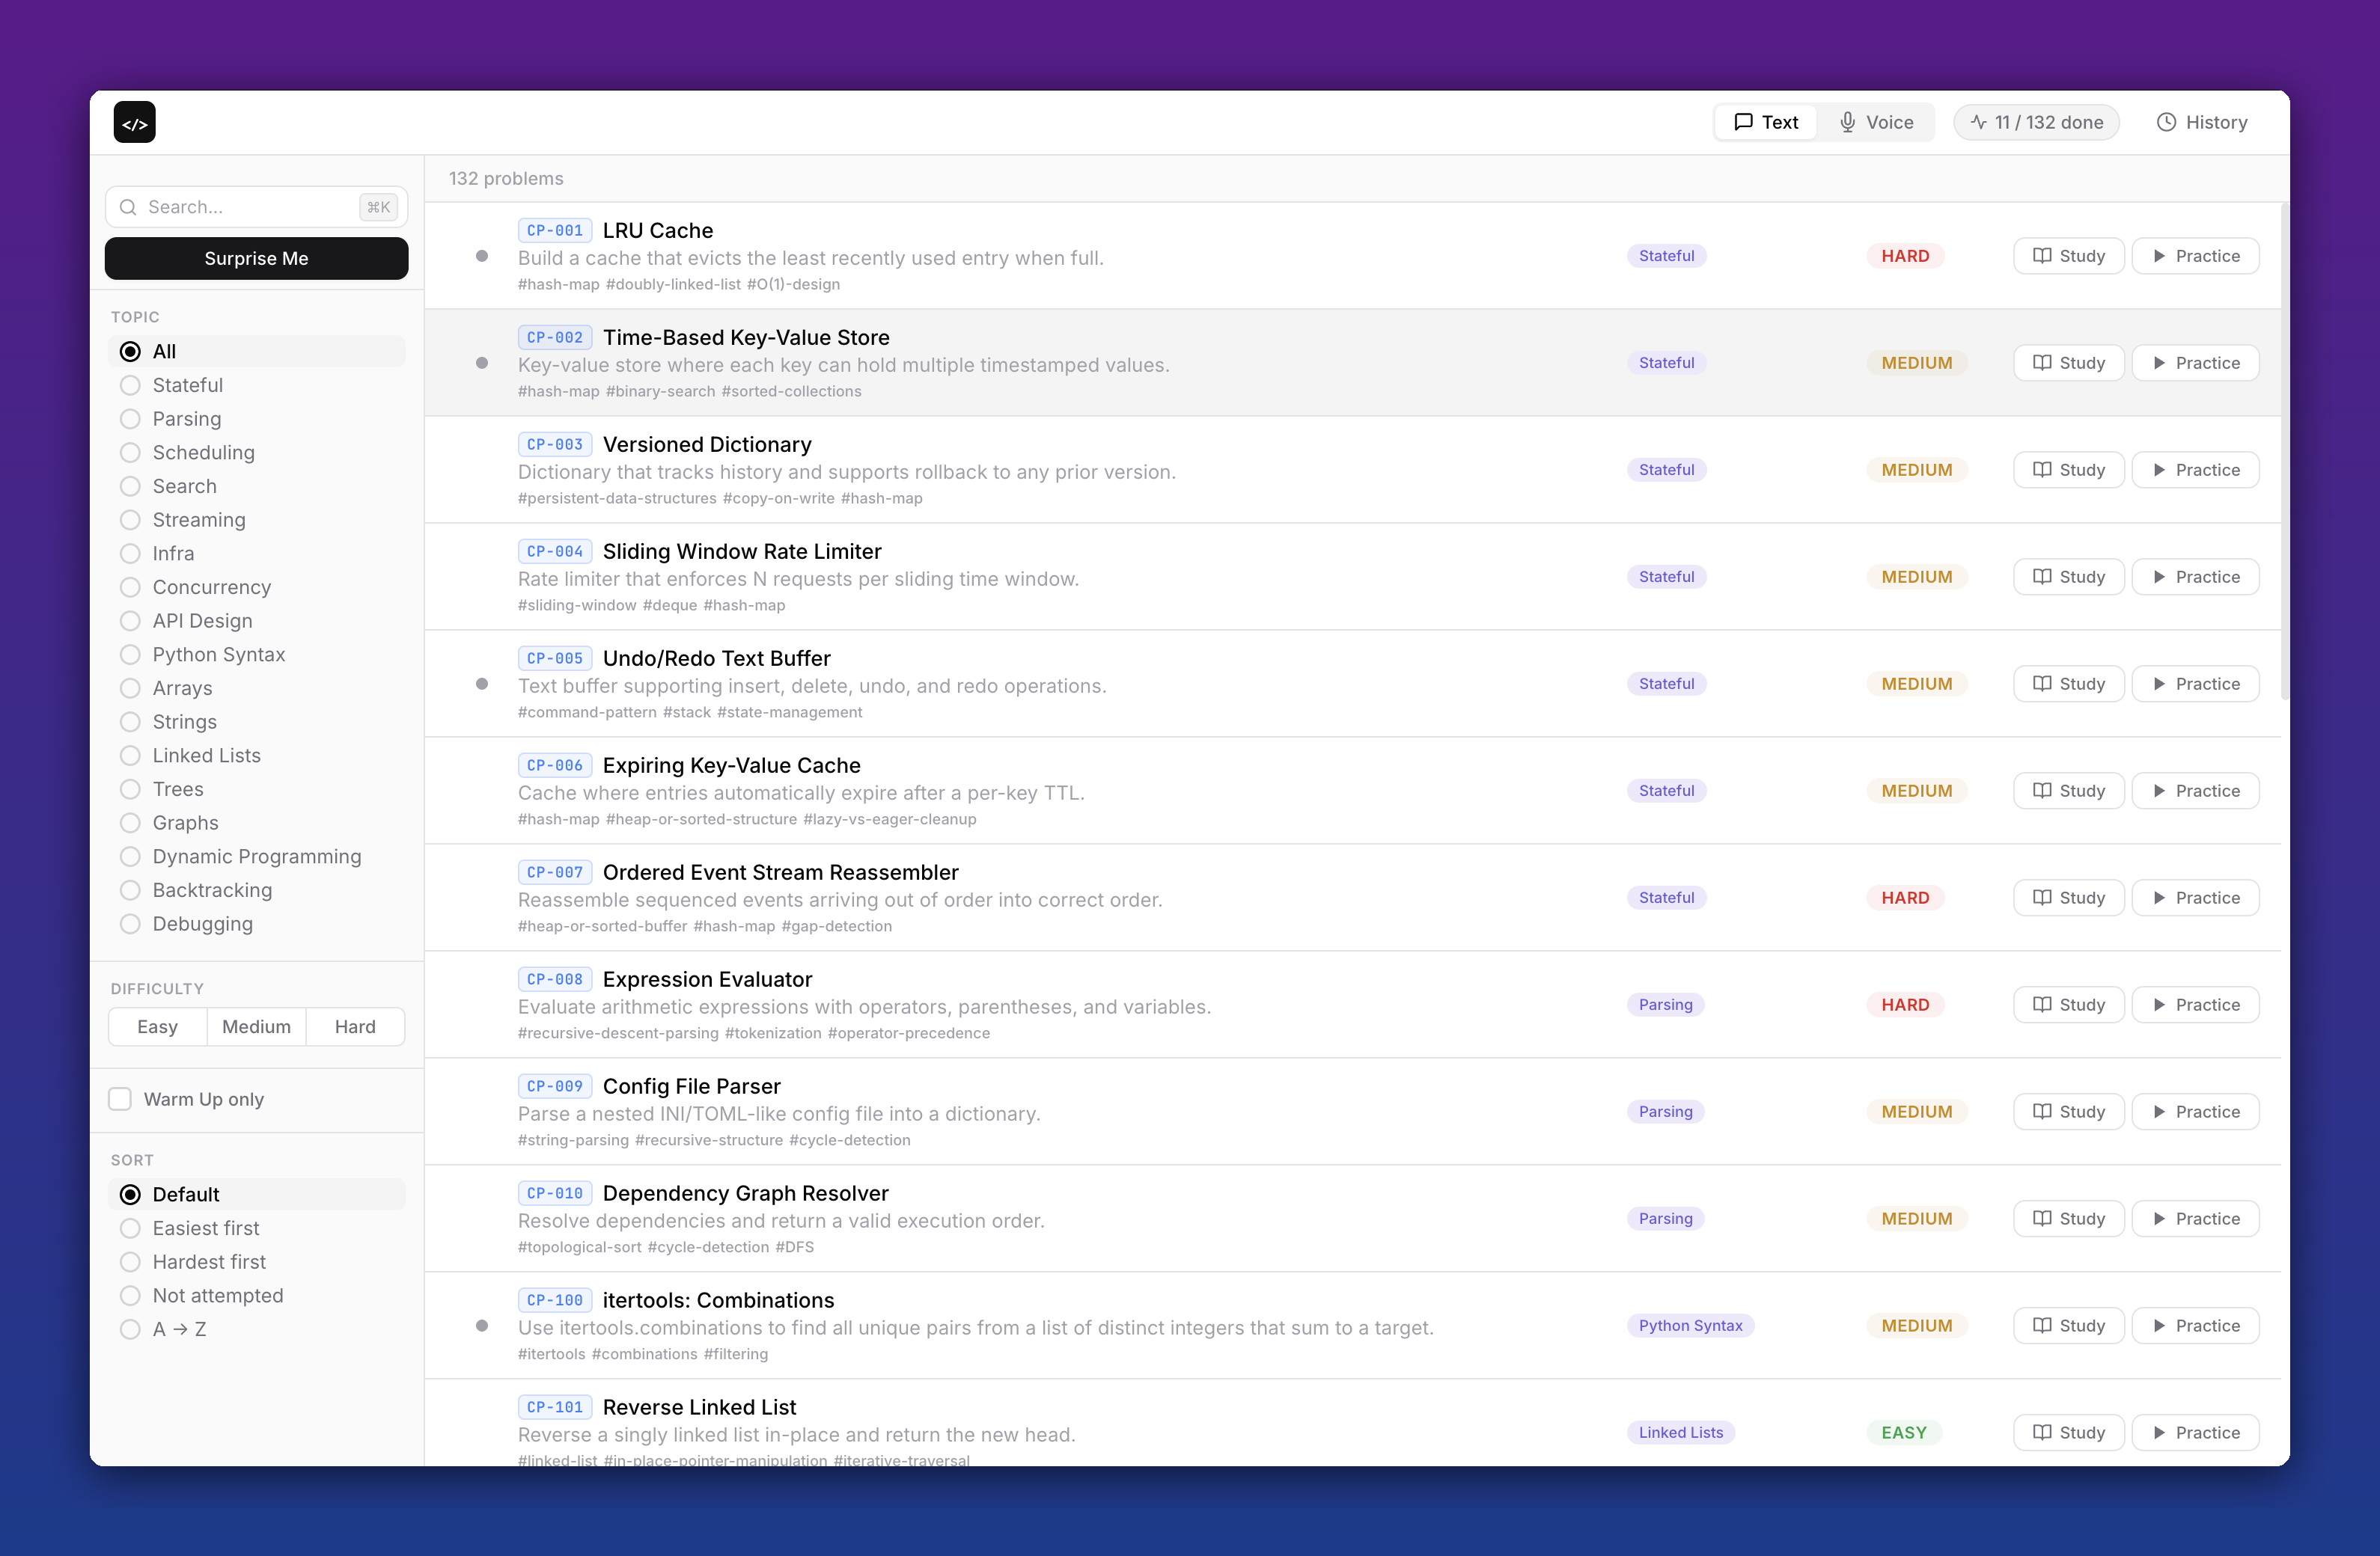
Task: Select Dynamic Programming topic filter
Action: point(130,856)
